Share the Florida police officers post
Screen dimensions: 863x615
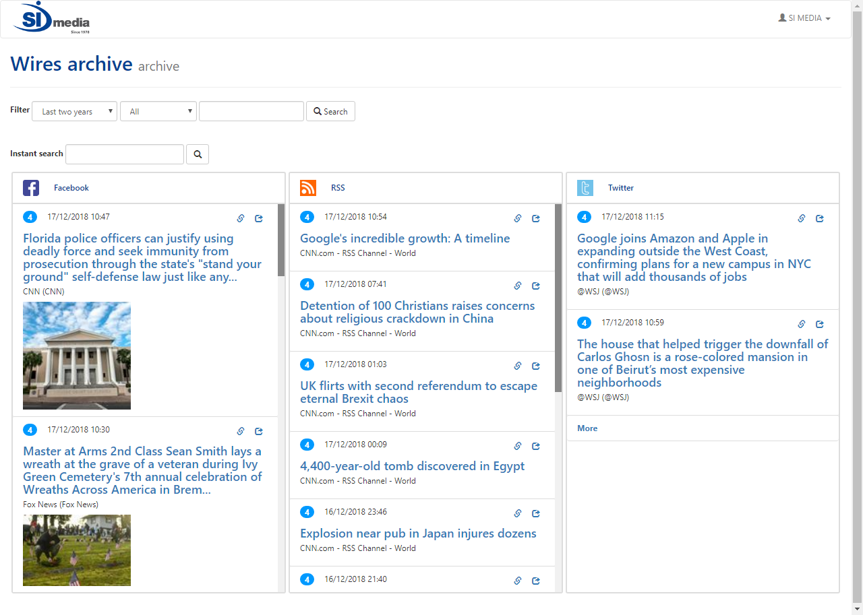[x=259, y=218]
